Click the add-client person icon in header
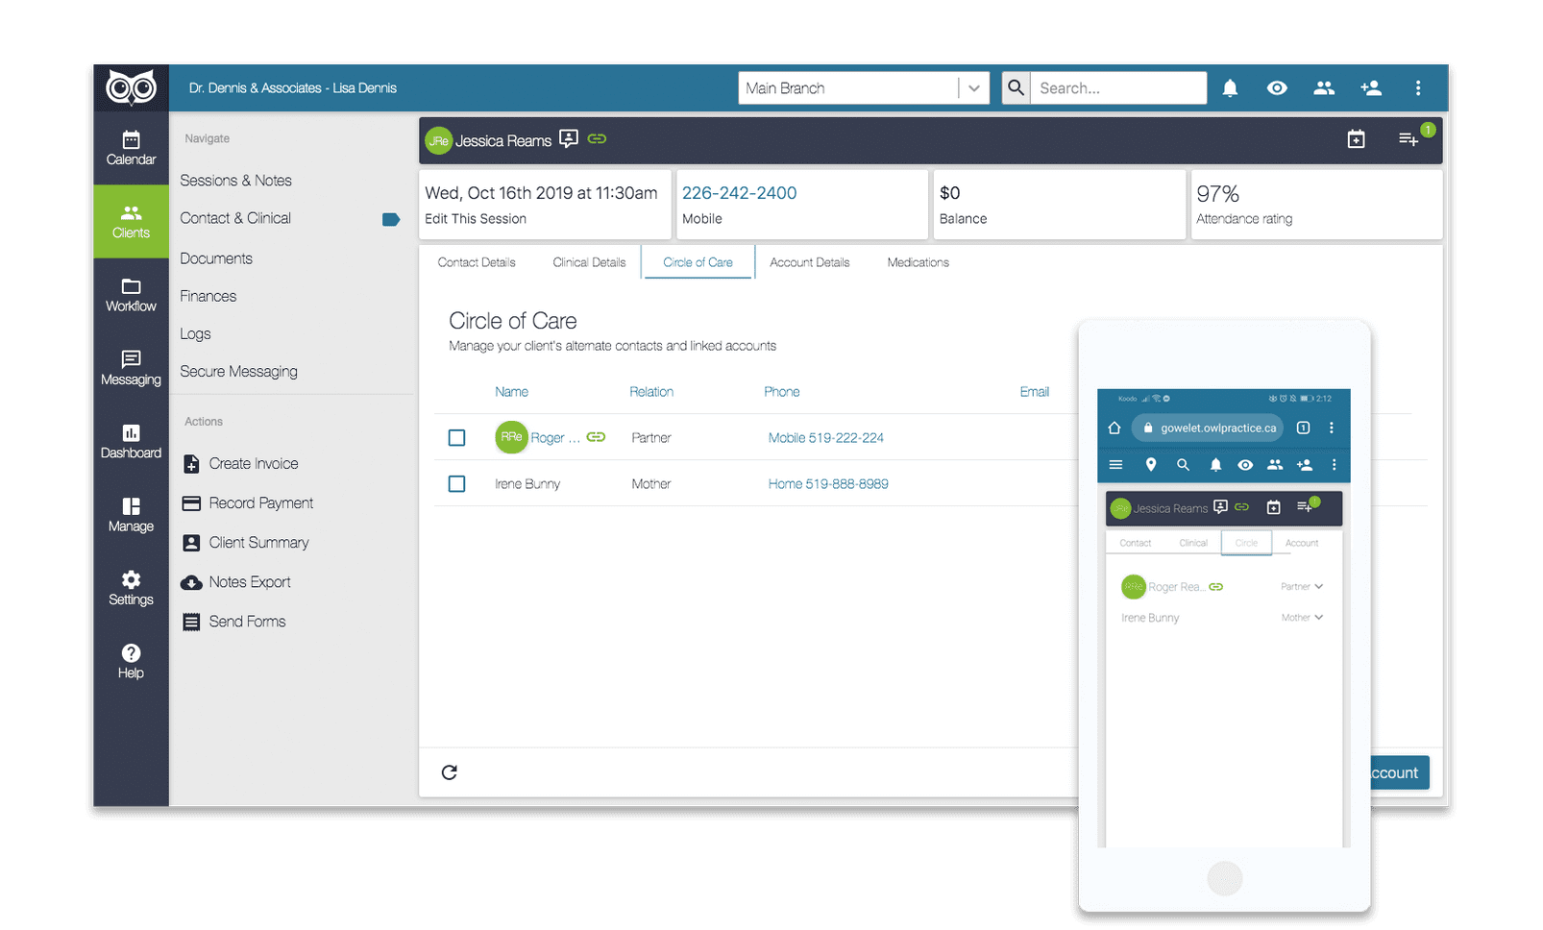Screen dimensions: 1543x930 (1371, 87)
